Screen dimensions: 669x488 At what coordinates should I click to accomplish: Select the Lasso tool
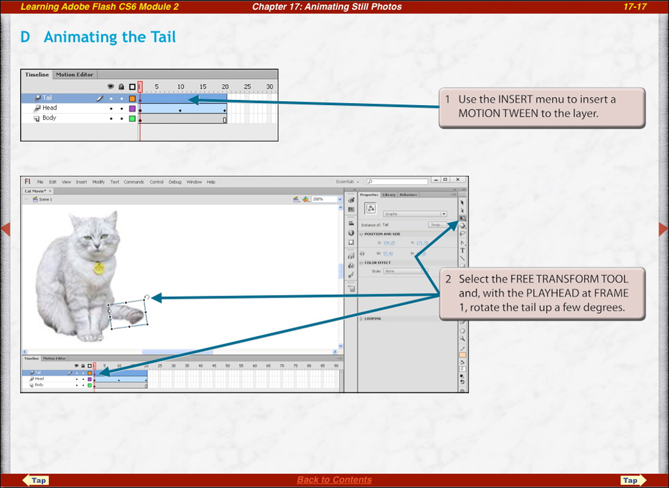(x=462, y=234)
